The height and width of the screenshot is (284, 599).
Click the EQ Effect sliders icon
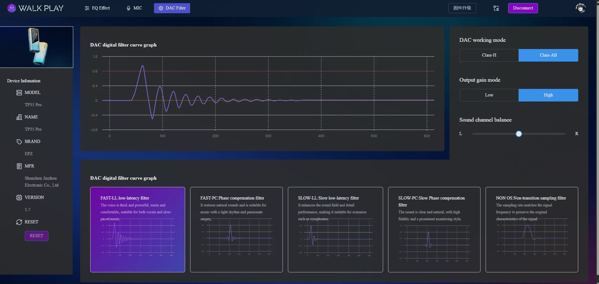pos(87,8)
